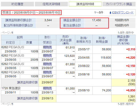
Task: Select the 配当金額合計 label
Action: click(x=72, y=25)
